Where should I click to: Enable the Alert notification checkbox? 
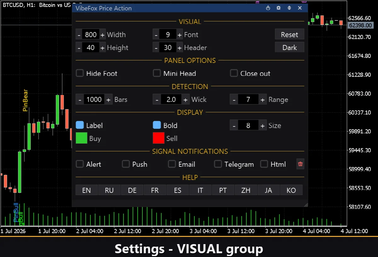pyautogui.click(x=80, y=164)
